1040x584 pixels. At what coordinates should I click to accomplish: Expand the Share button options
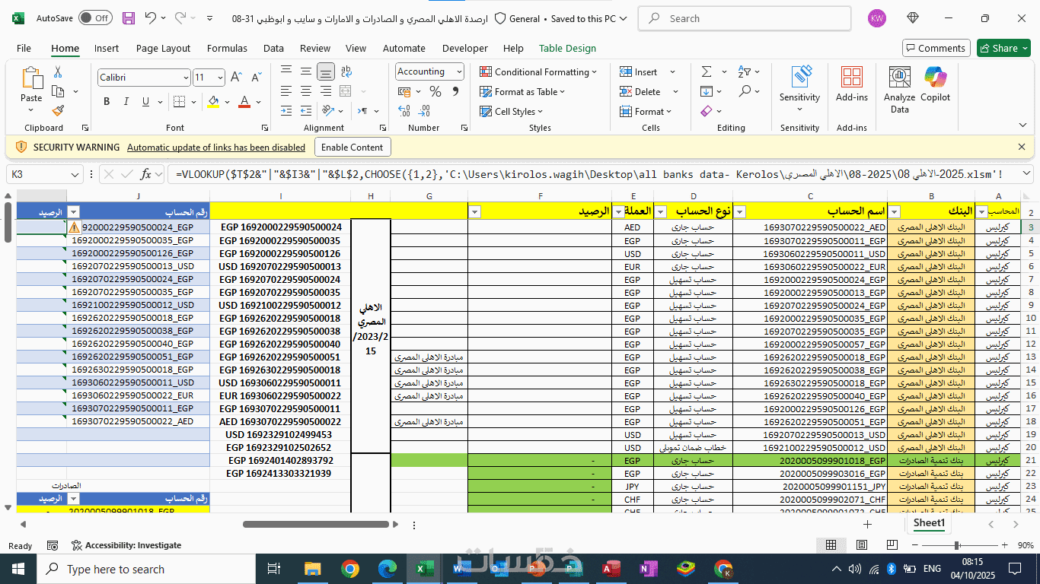(x=1026, y=48)
